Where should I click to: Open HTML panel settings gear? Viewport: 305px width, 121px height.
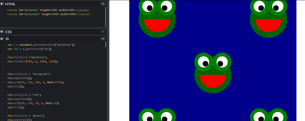(2, 4)
